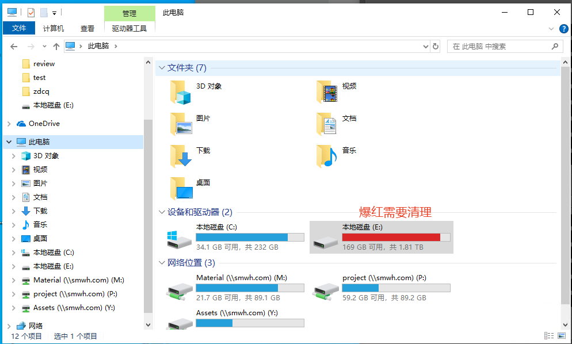The height and width of the screenshot is (344, 572).
Task: Click '12 个项目' in the status bar
Action: tap(26, 336)
